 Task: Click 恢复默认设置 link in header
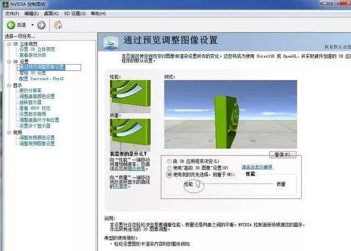338,47
